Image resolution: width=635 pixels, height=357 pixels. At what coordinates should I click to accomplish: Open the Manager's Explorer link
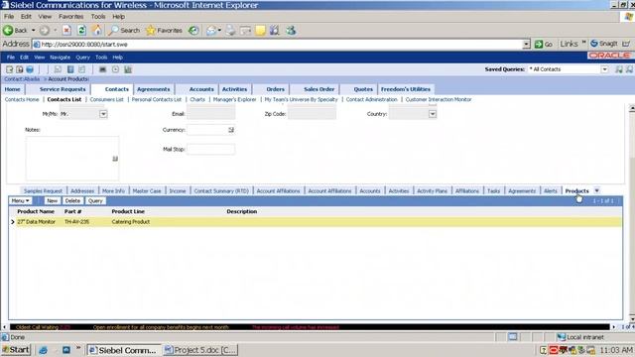[x=234, y=99]
